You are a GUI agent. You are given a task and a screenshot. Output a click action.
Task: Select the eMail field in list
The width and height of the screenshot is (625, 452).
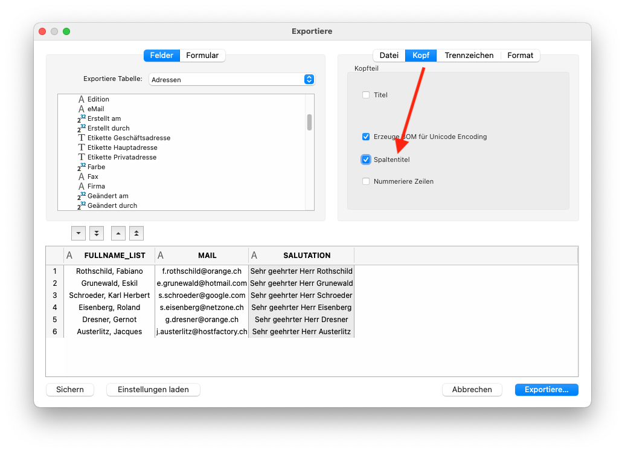[x=96, y=109]
